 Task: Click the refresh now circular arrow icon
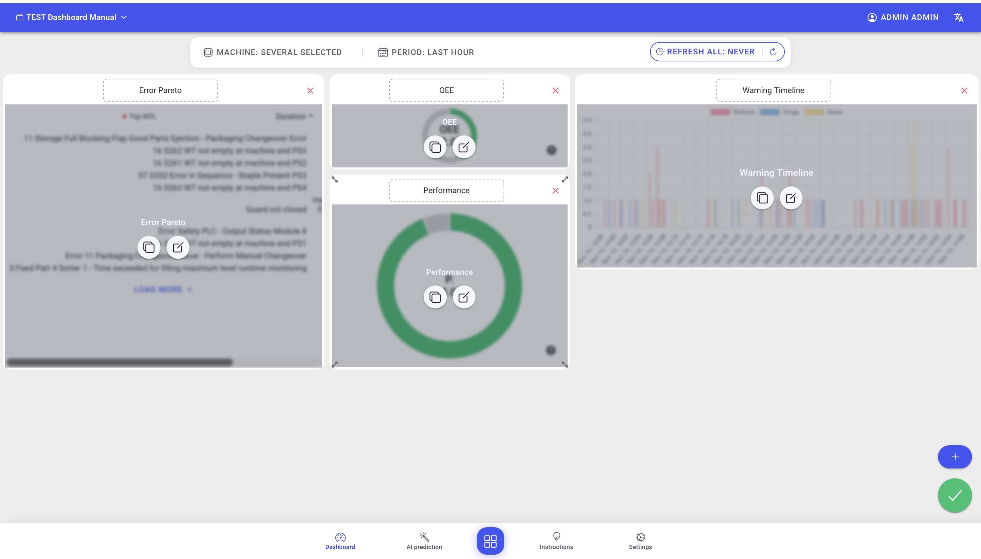(x=773, y=51)
